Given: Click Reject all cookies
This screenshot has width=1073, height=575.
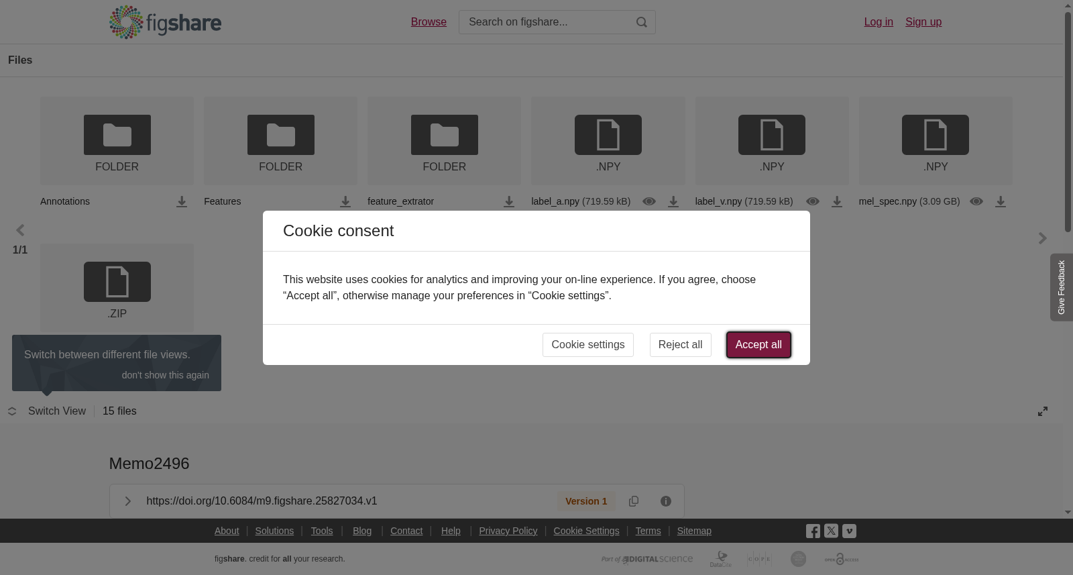Looking at the screenshot, I should tap(680, 345).
